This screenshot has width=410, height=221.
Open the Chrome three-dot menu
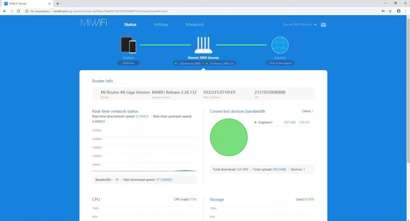pyautogui.click(x=406, y=11)
